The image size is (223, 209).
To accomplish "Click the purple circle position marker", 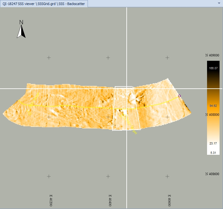I will pyautogui.click(x=179, y=96).
